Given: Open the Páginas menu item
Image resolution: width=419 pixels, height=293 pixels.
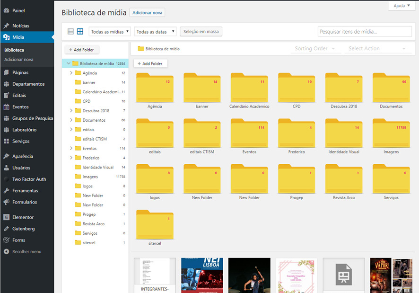Looking at the screenshot, I should tap(20, 73).
